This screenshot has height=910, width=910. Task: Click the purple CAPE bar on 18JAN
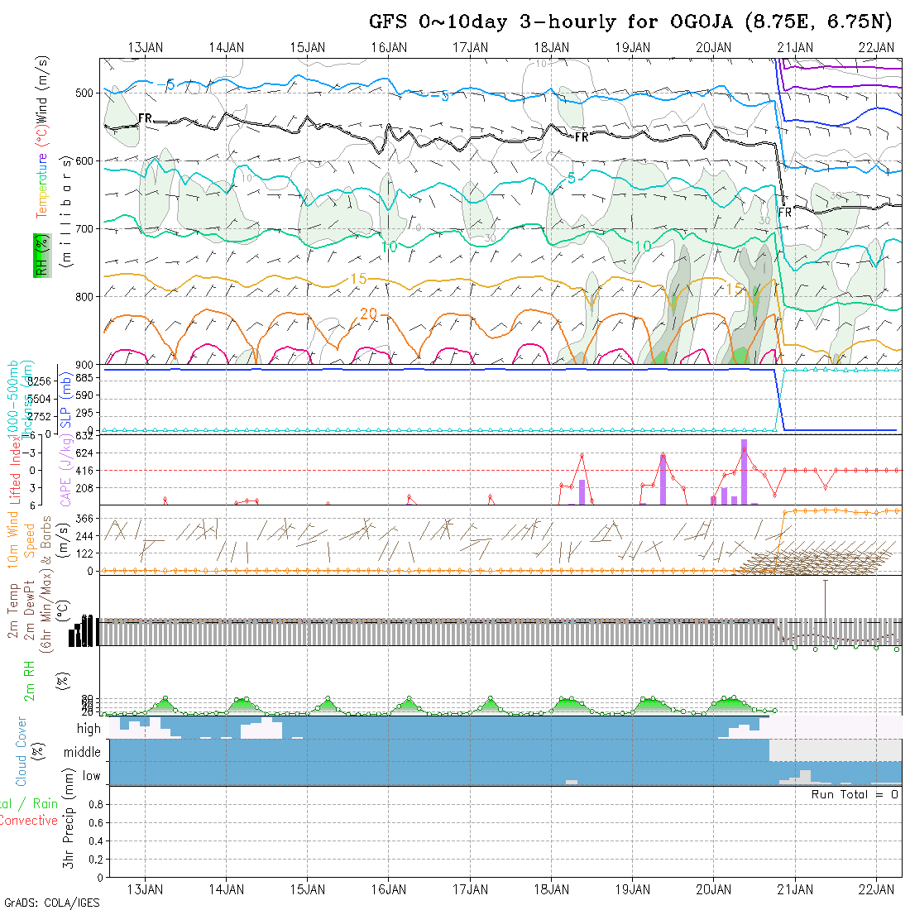click(x=582, y=491)
